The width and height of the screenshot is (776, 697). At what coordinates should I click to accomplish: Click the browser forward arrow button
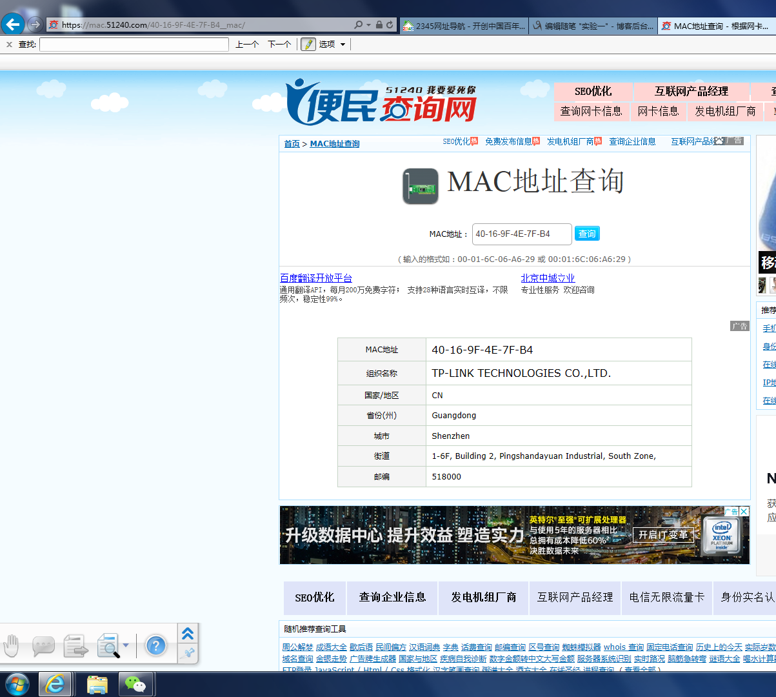[35, 25]
